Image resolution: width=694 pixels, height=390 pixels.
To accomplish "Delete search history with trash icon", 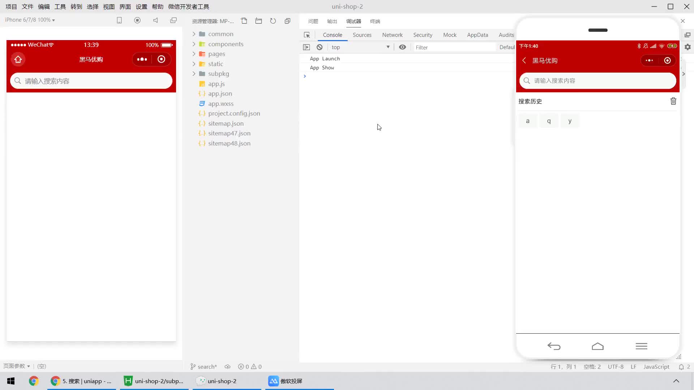I will (x=673, y=101).
